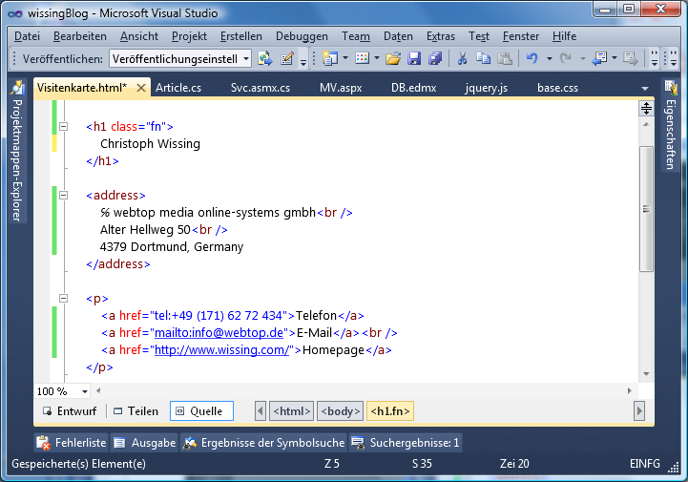Select the <html> tag navigator button
688x482 pixels.
click(x=291, y=411)
